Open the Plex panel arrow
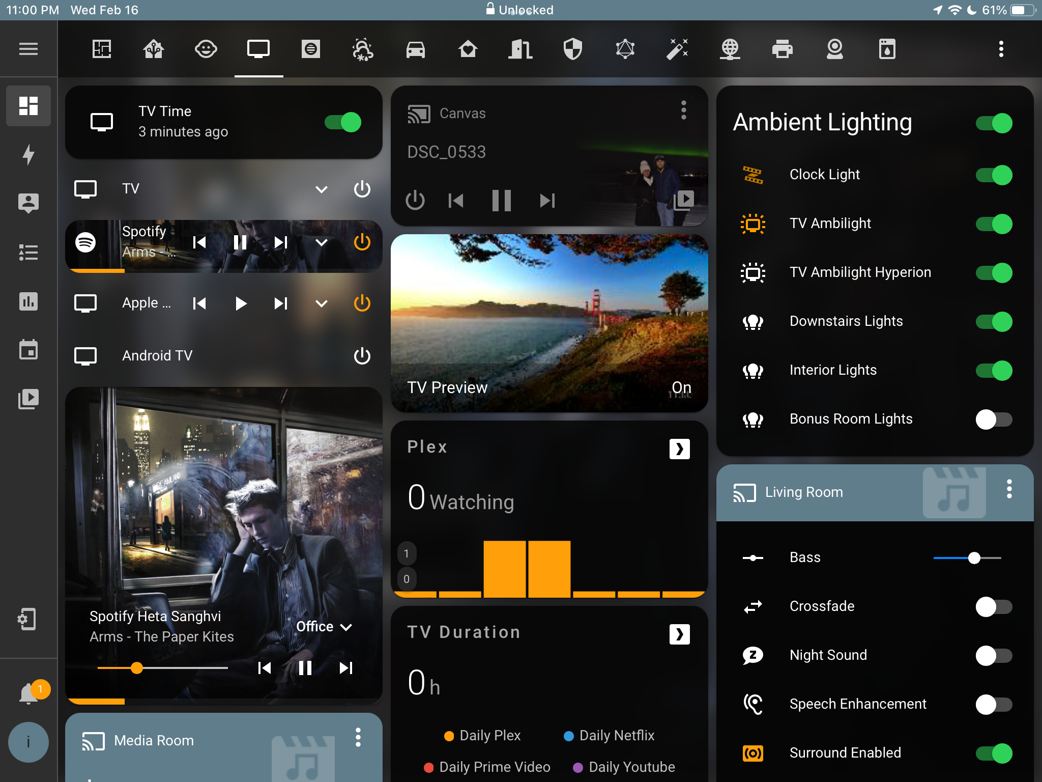 (679, 448)
